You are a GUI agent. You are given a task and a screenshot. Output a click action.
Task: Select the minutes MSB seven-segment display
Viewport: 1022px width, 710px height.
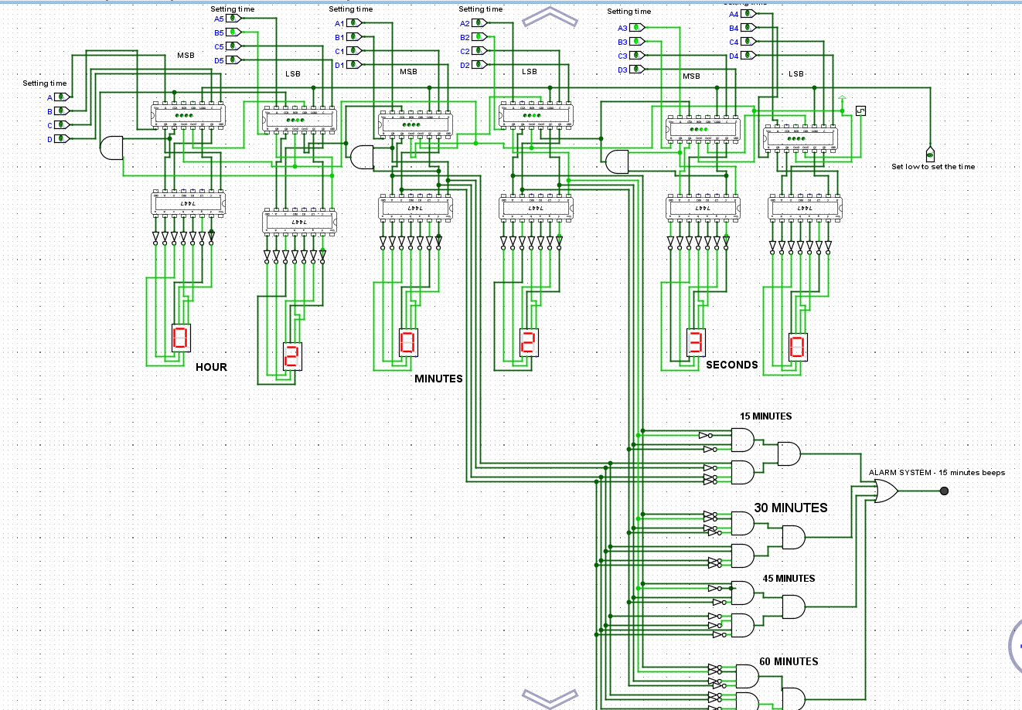[x=408, y=342]
